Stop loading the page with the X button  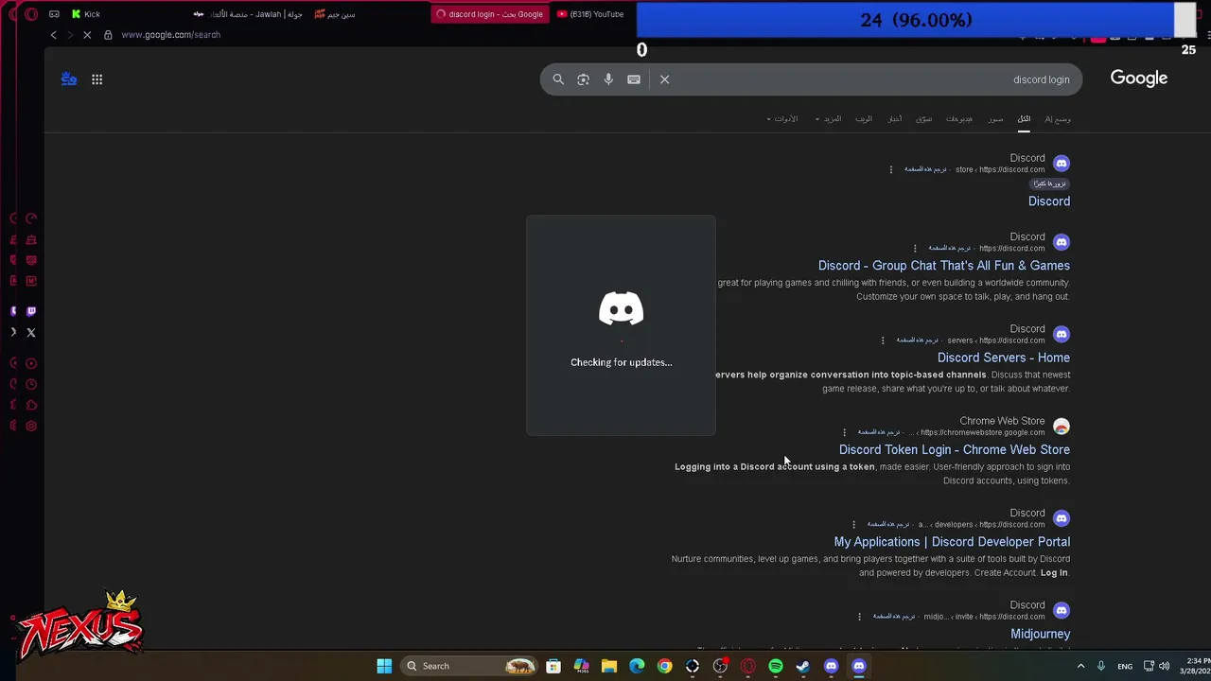pos(86,35)
